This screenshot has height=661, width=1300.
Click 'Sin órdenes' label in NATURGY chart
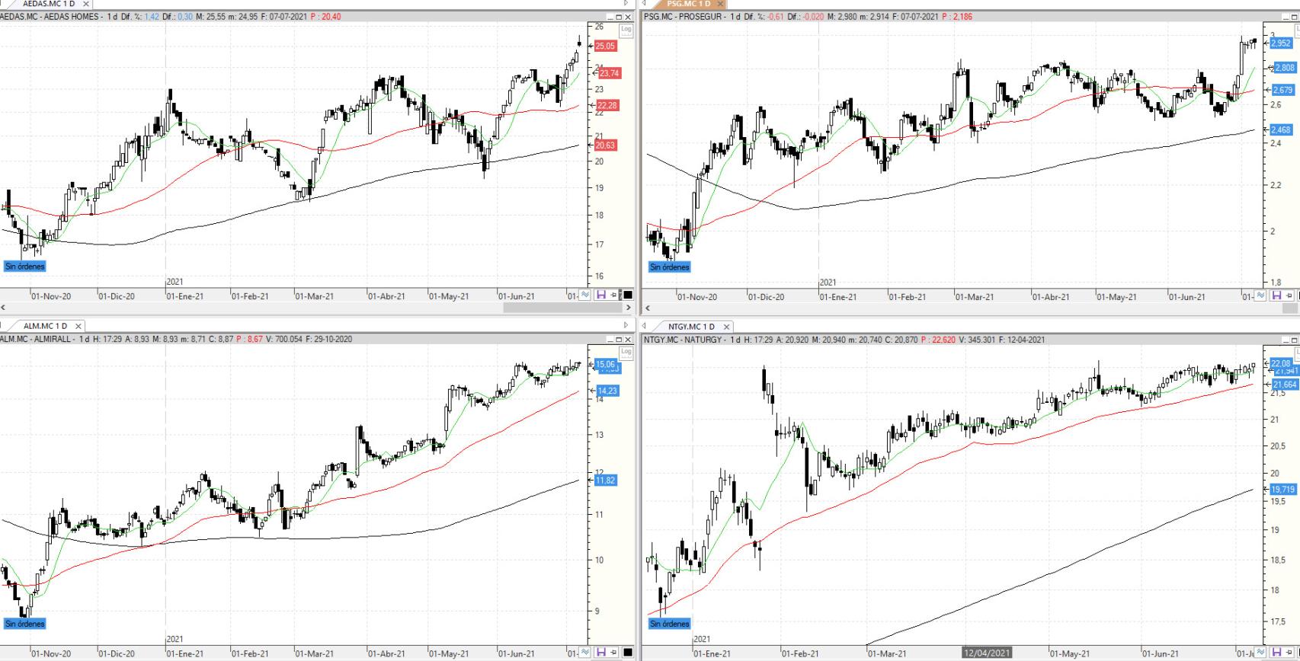(669, 624)
